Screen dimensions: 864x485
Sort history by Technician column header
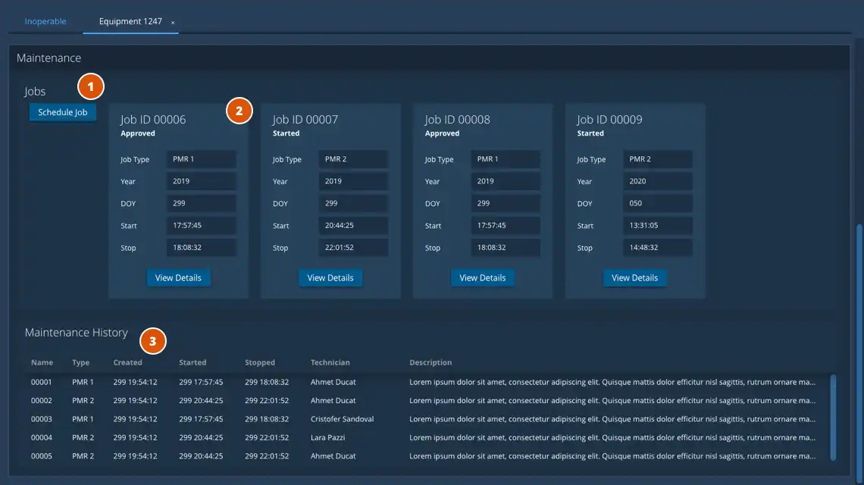(x=330, y=362)
